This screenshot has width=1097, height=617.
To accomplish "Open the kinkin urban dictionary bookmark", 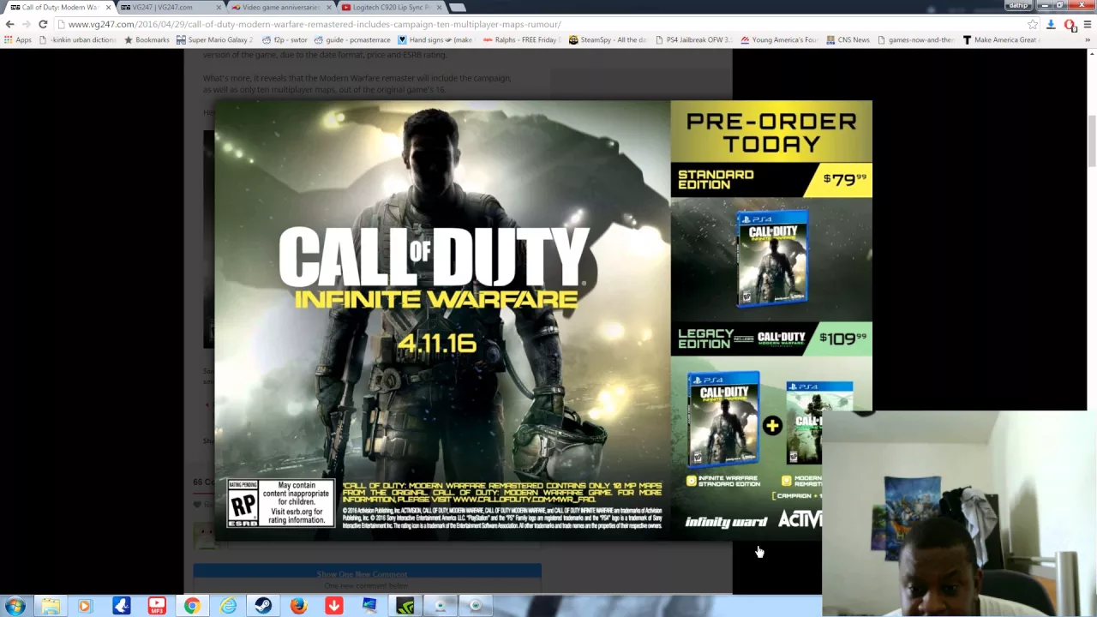I will pyautogui.click(x=77, y=39).
